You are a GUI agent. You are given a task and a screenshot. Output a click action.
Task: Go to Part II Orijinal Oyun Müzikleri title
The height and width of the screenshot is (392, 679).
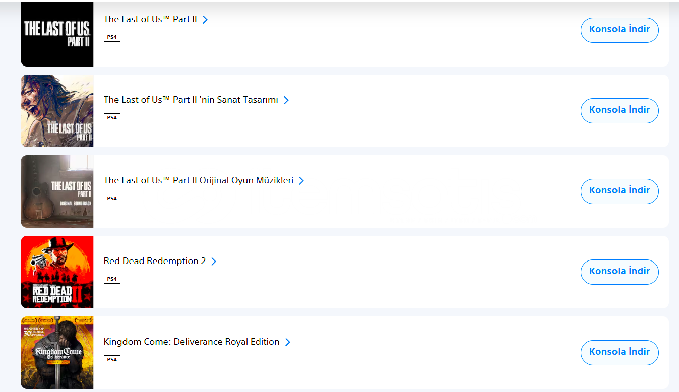(x=198, y=180)
